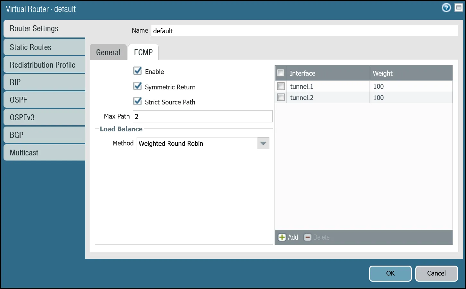Image resolution: width=466 pixels, height=289 pixels.
Task: Toggle the Symmetric Return checkbox
Action: [x=138, y=86]
